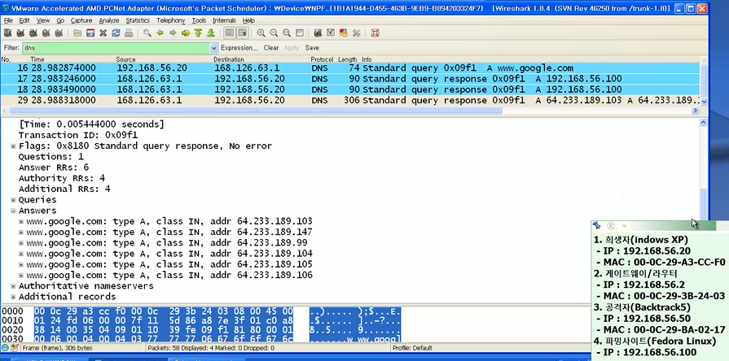Click the dns display filter field
The width and height of the screenshot is (729, 361).
coord(116,48)
